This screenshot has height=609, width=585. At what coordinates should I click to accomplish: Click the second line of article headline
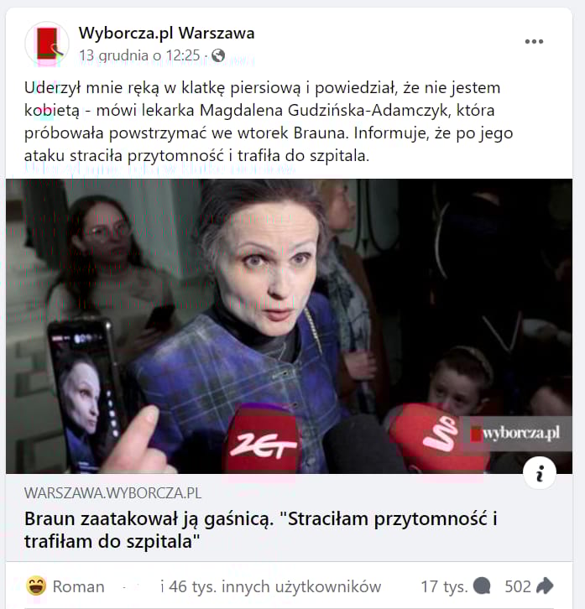pos(112,541)
